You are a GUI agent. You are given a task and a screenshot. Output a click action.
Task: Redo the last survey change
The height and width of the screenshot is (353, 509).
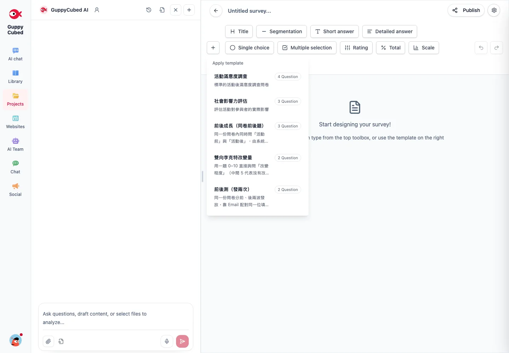[x=497, y=48]
